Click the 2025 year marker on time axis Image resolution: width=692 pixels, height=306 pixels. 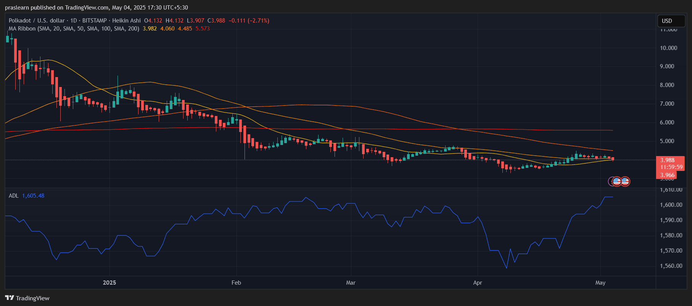[109, 283]
